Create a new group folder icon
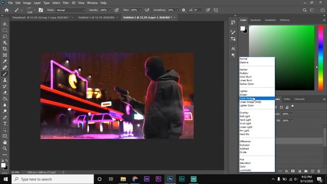The height and width of the screenshot is (184, 327). click(x=306, y=171)
